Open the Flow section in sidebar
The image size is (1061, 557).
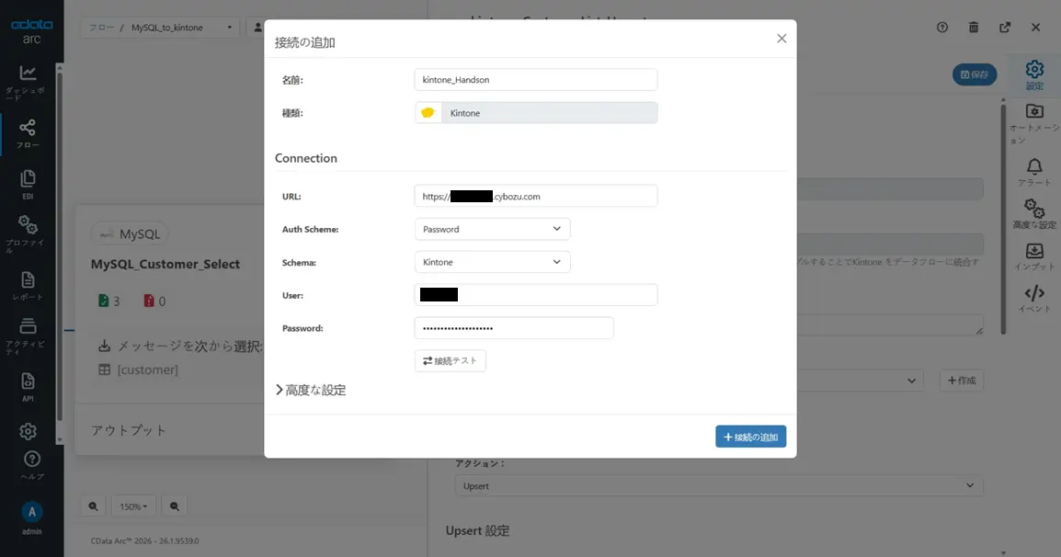pyautogui.click(x=27, y=133)
